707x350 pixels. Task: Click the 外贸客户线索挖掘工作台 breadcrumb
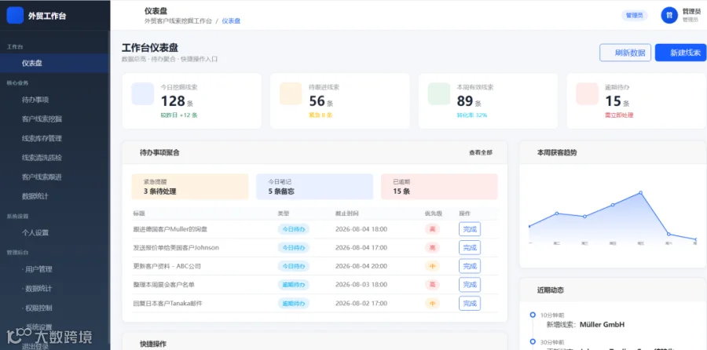coord(178,21)
